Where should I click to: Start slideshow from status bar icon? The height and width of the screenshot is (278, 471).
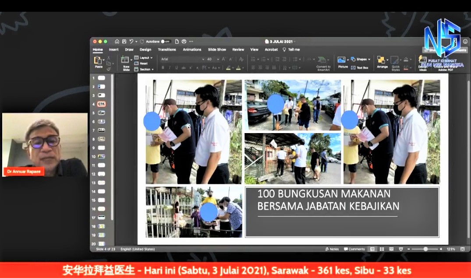[400, 249]
